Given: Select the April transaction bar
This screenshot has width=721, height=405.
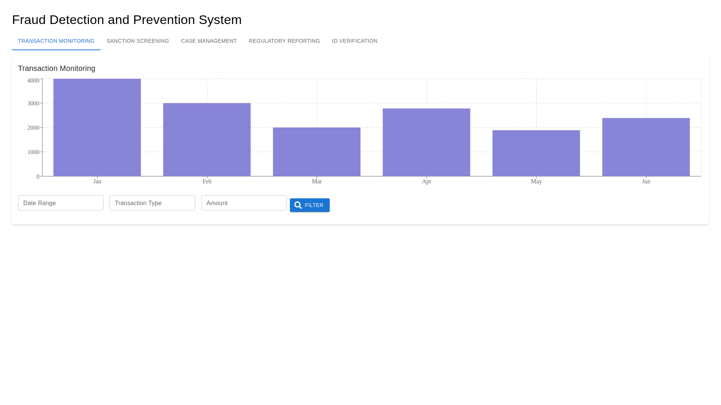Looking at the screenshot, I should click(426, 142).
